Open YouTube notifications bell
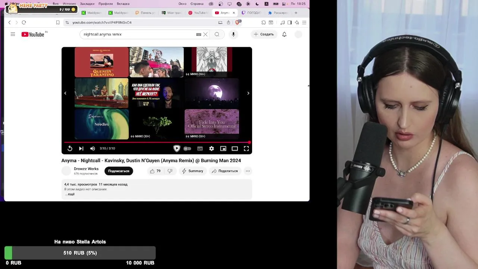This screenshot has height=269, width=478. (x=284, y=34)
